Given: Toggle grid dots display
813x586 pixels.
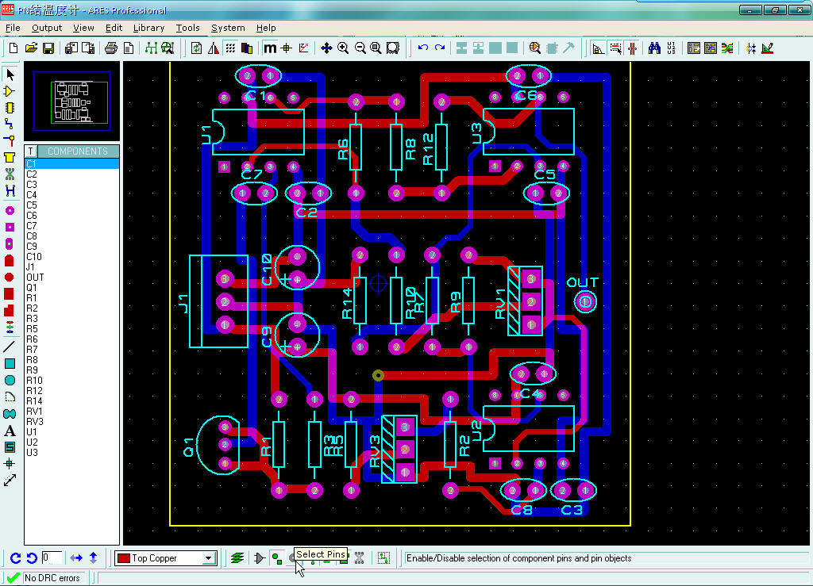Looking at the screenshot, I should click(x=230, y=48).
